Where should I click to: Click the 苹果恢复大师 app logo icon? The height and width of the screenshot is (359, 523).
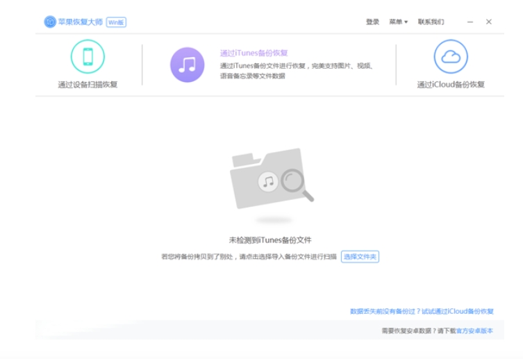tap(50, 22)
